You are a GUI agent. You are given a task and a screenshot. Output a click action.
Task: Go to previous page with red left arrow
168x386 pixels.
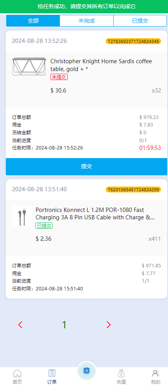[20, 325]
